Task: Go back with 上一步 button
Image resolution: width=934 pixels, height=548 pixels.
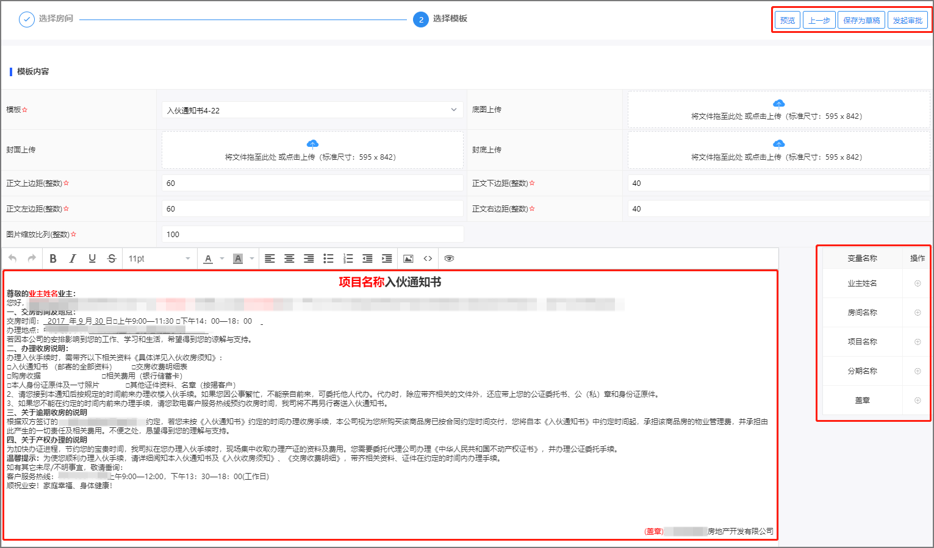Action: [x=819, y=20]
